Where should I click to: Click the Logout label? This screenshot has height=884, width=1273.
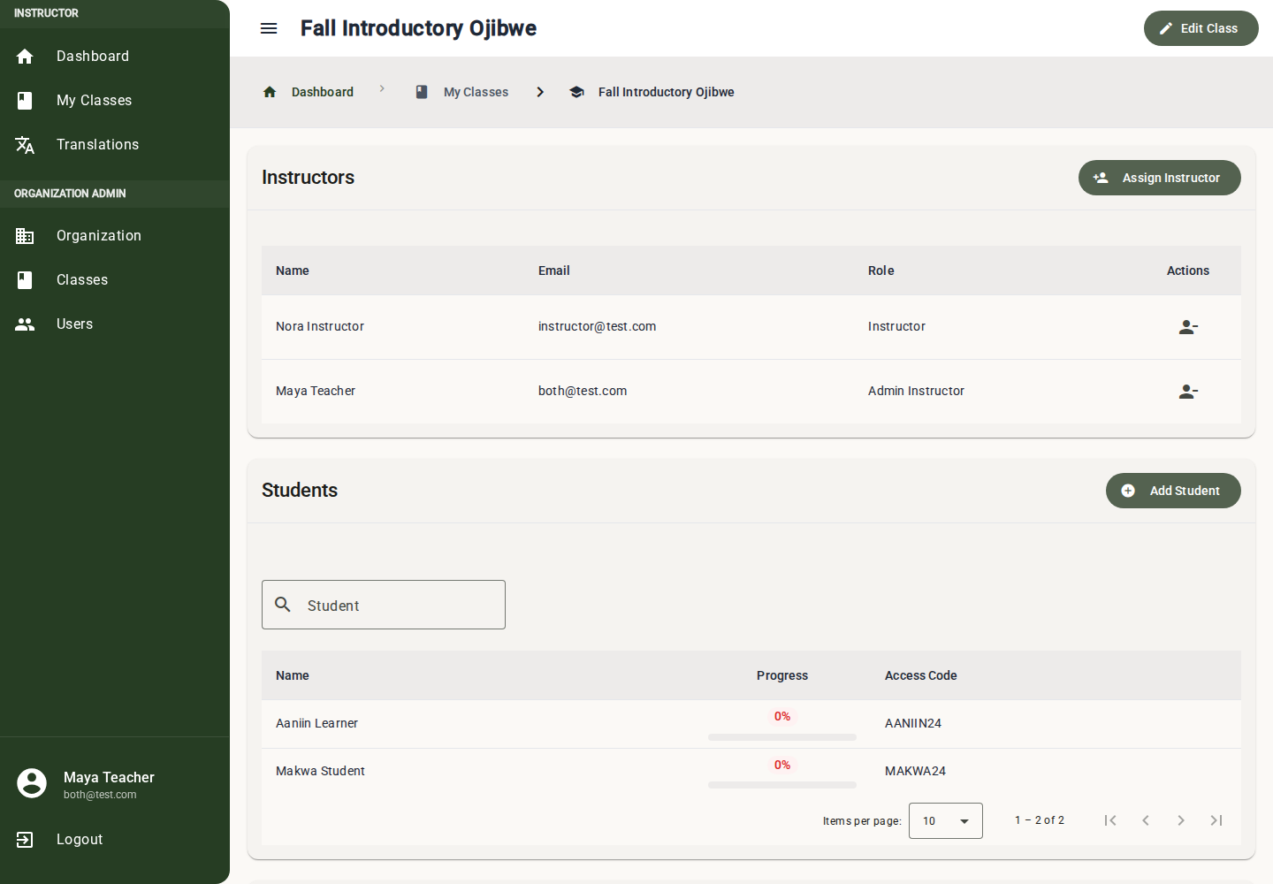[80, 840]
